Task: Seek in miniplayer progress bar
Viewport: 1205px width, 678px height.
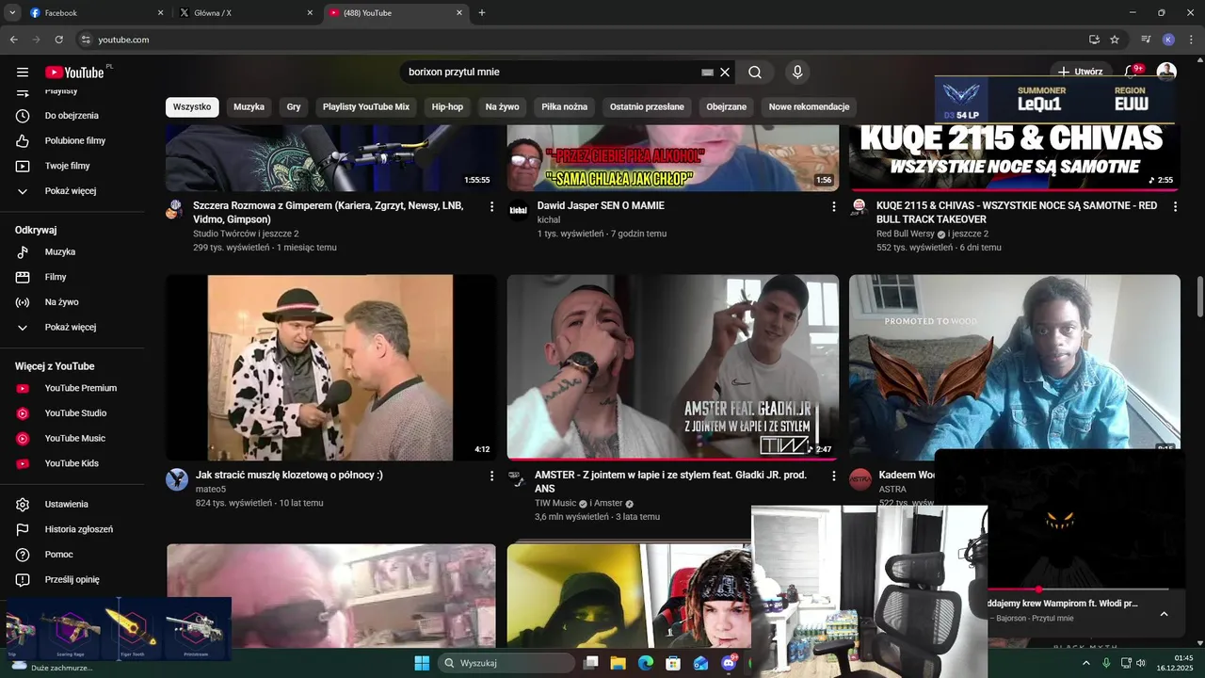Action: click(x=1078, y=589)
